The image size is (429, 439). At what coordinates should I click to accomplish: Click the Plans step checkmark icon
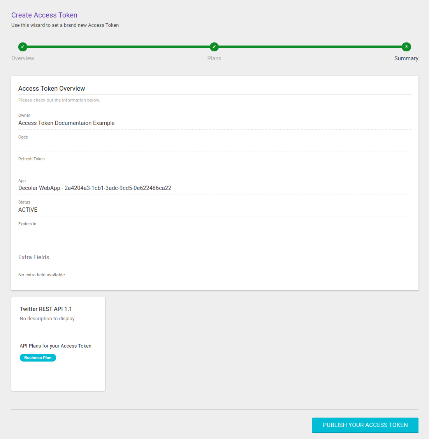point(214,47)
